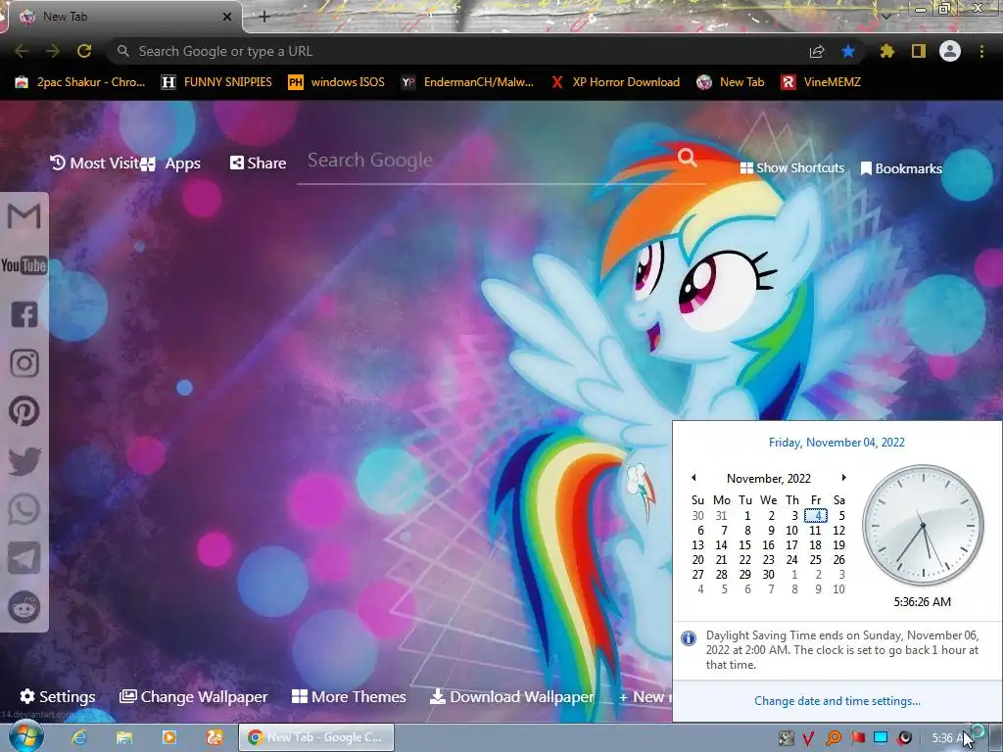Open VineMEMZ bookmark
The width and height of the screenshot is (1003, 752).
[821, 82]
